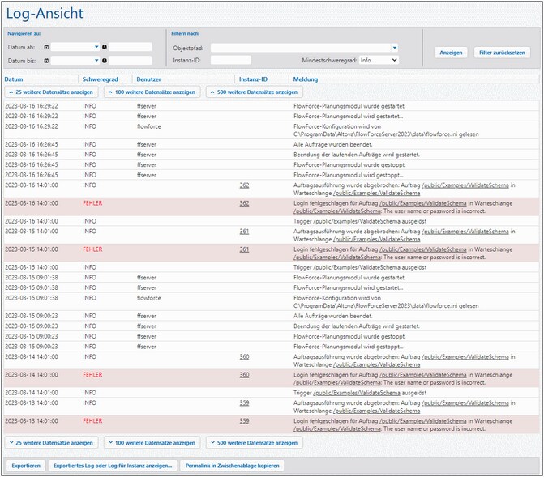
Task: Load 100 more records at top
Action: 152,92
